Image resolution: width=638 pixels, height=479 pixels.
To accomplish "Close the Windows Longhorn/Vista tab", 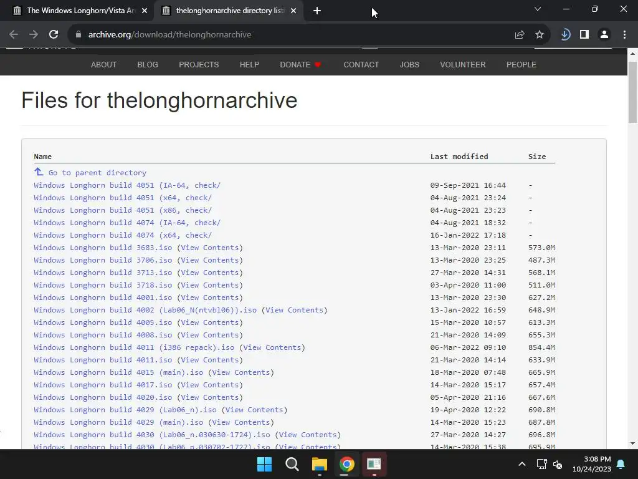I will [x=145, y=11].
